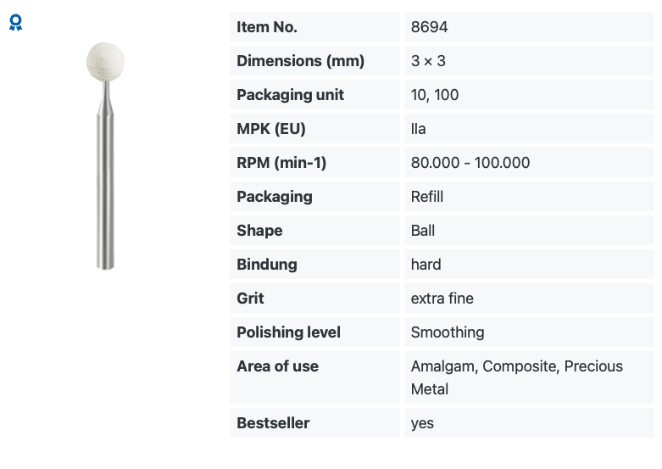Viewport: 662px width, 469px height.
Task: Select the Amalgam, Composite, Precious Metal text
Action: (x=516, y=377)
